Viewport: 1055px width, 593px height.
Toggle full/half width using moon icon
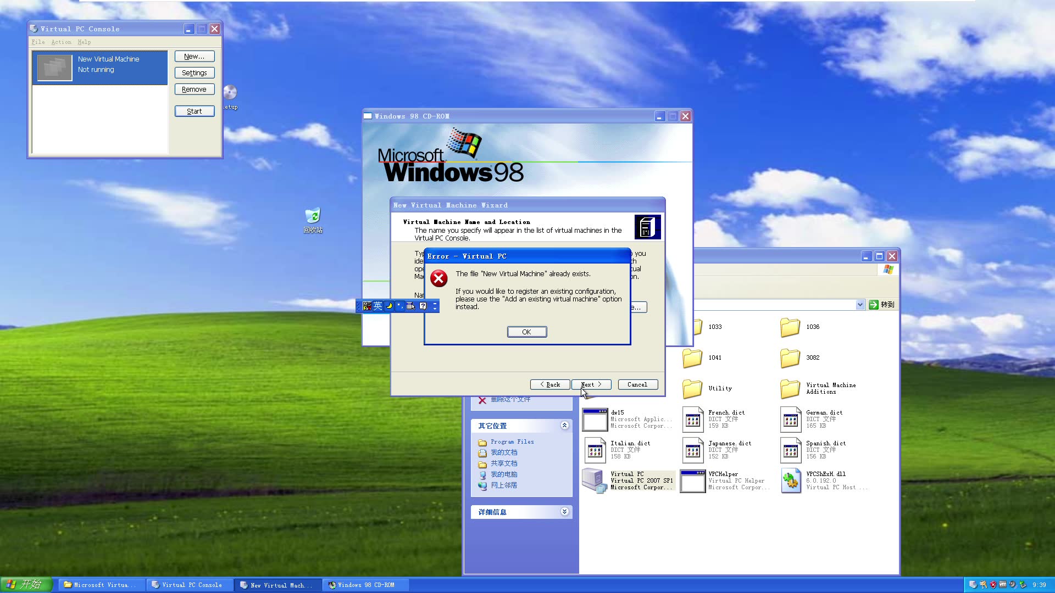click(389, 306)
